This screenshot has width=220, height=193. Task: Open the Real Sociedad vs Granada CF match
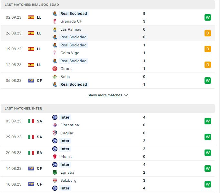tap(108, 17)
